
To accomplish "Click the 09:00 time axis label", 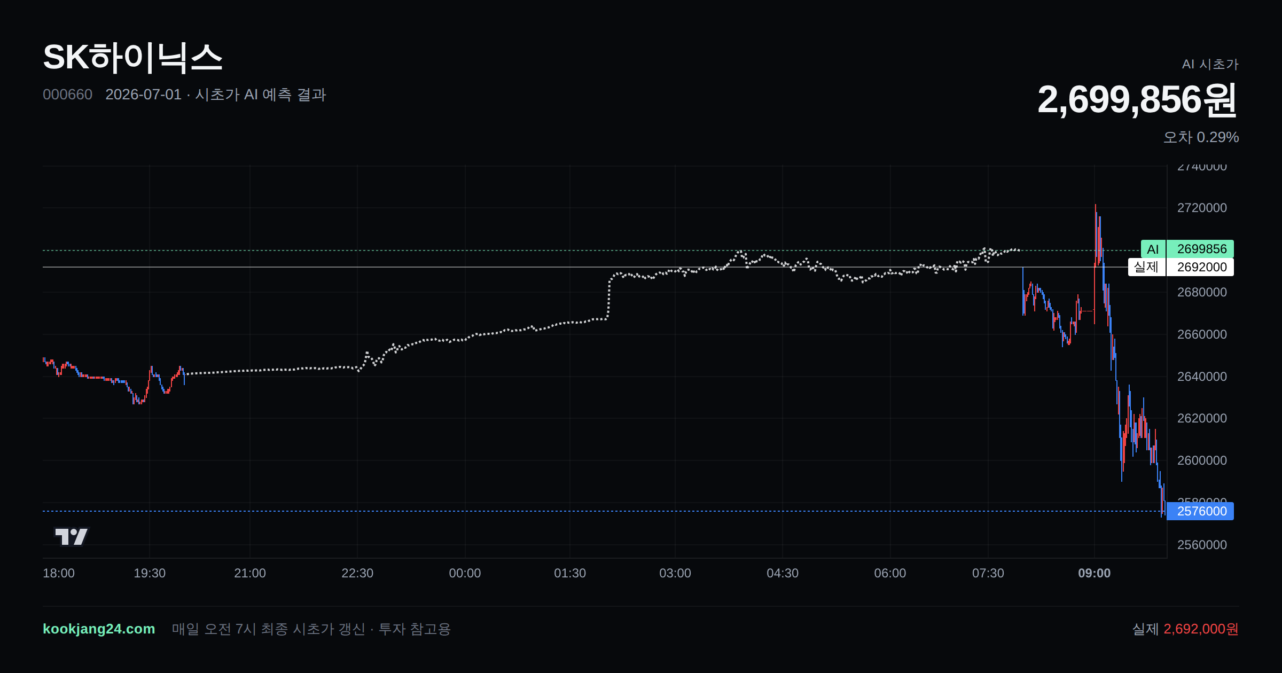I will [1094, 573].
